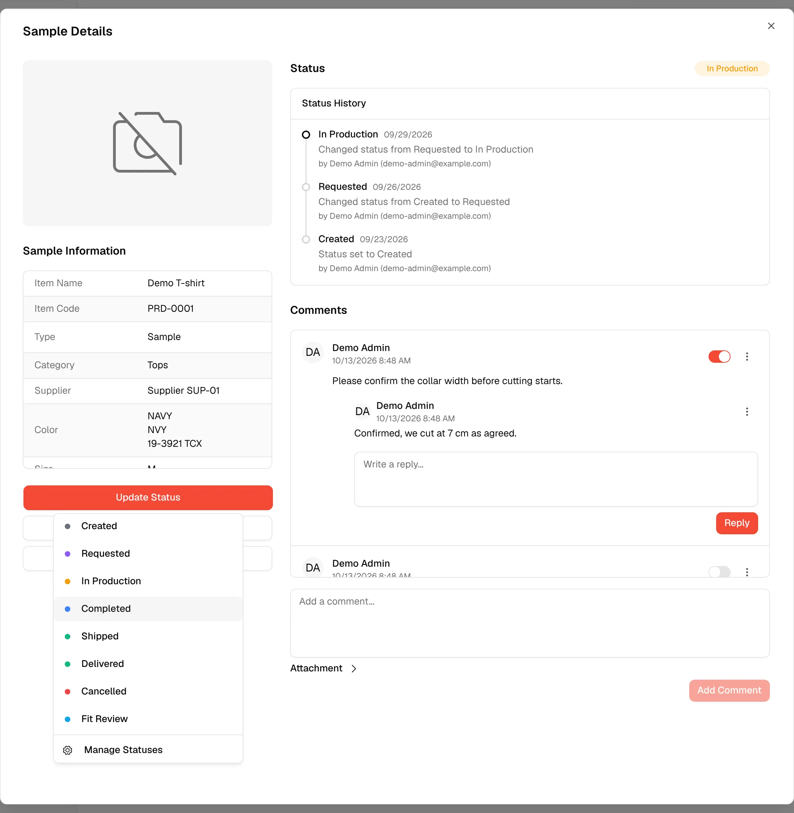Click the reply text Confirmed, we cut at 7 cm

(435, 434)
